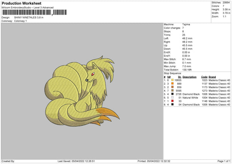The height and width of the screenshot is (164, 232).
Task: Click the Code column header
Action: (204, 77)
